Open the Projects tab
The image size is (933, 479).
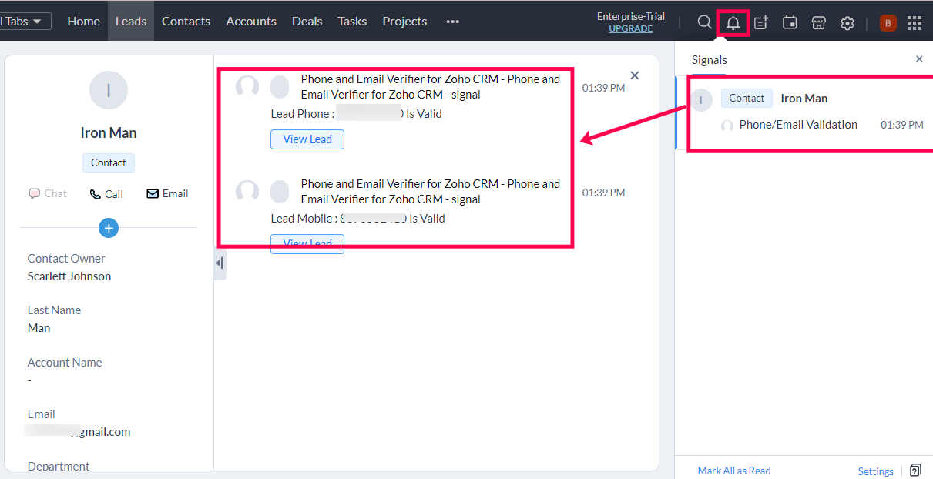pos(404,21)
